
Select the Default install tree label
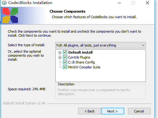80,52
